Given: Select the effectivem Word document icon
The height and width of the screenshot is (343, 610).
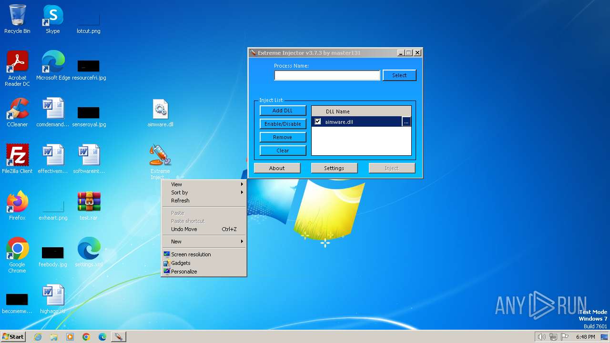Looking at the screenshot, I should pyautogui.click(x=53, y=159).
